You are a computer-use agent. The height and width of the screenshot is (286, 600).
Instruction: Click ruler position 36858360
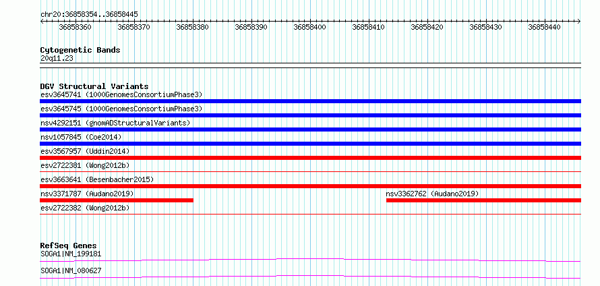pyautogui.click(x=75, y=27)
